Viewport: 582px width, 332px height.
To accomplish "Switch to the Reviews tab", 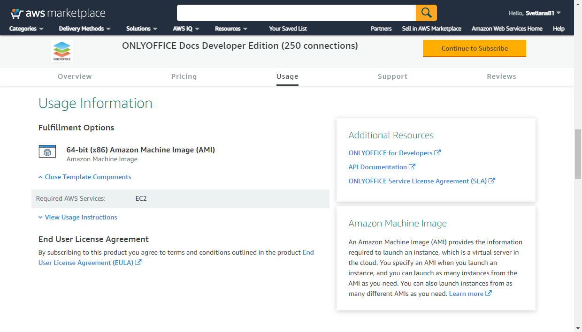I will click(x=501, y=76).
